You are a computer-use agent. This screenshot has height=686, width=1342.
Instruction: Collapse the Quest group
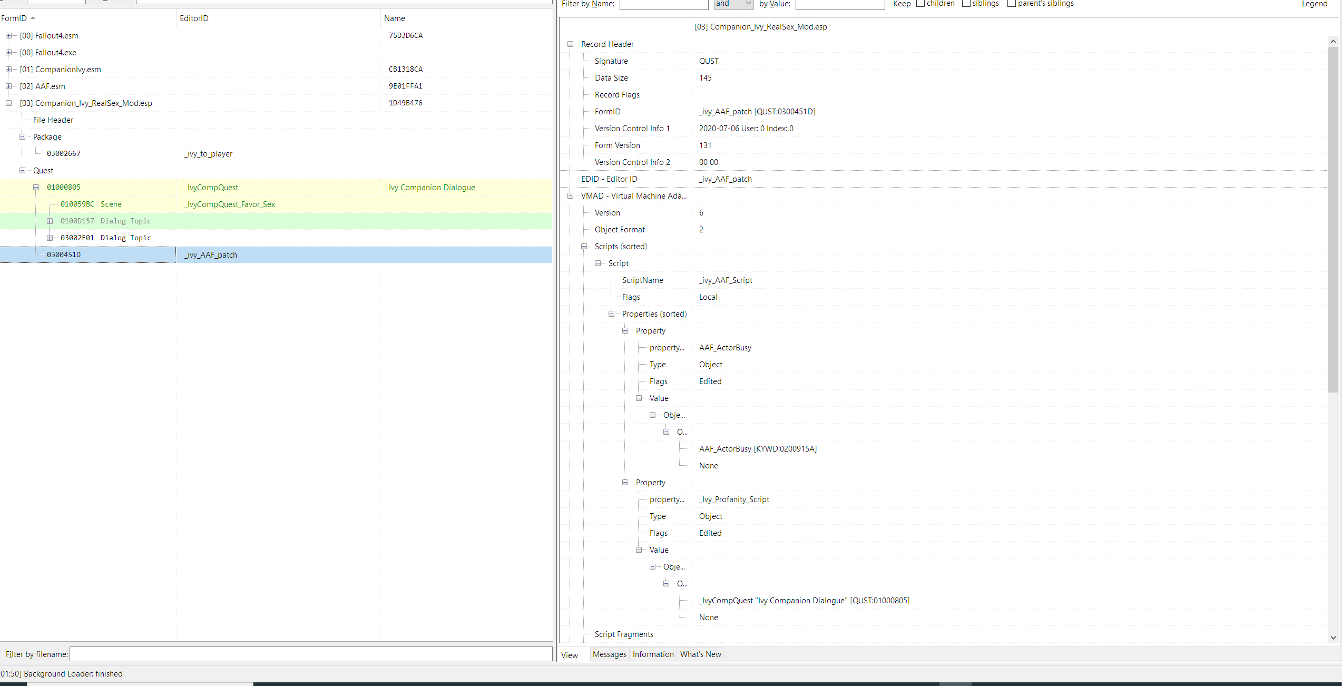(22, 171)
